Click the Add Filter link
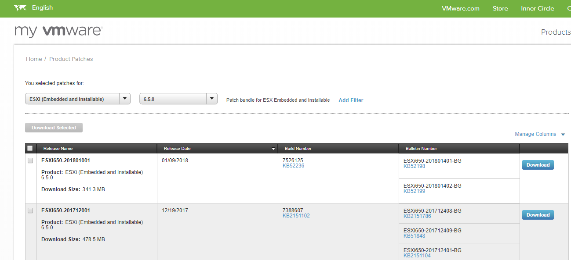Image resolution: width=571 pixels, height=260 pixels. click(x=351, y=100)
